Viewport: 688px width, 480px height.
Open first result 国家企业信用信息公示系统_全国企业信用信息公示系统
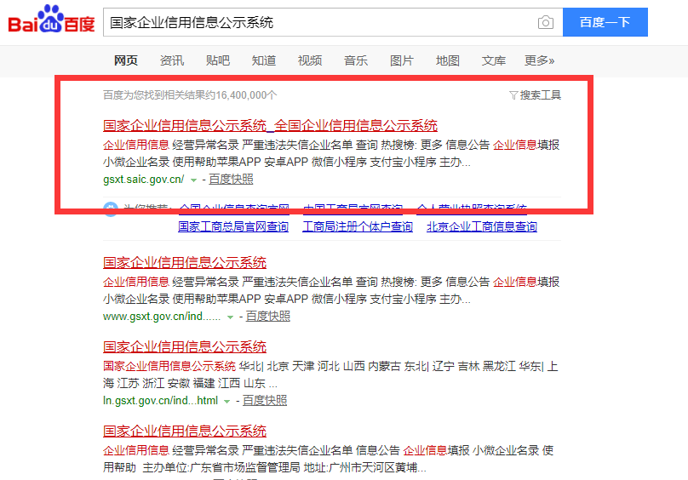pos(270,125)
